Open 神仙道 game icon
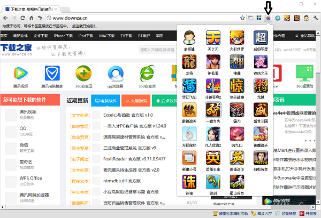The height and width of the screenshot is (218, 321). [213, 62]
